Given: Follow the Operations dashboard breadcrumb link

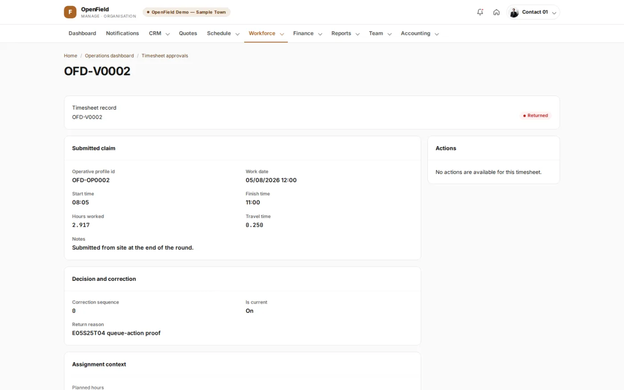Looking at the screenshot, I should pos(109,56).
